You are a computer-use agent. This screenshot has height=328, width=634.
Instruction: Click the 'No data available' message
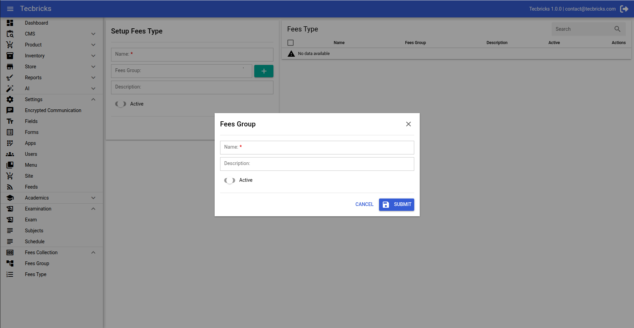pyautogui.click(x=314, y=54)
